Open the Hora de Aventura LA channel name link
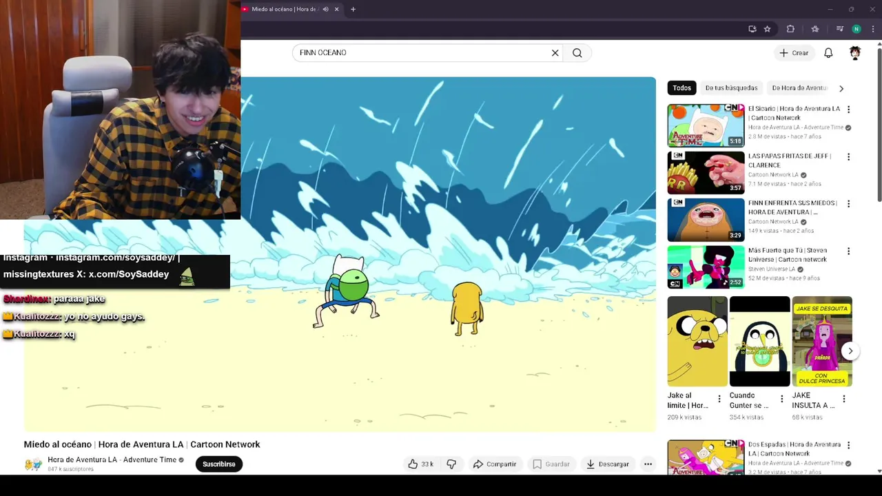This screenshot has height=496, width=882. point(112,460)
